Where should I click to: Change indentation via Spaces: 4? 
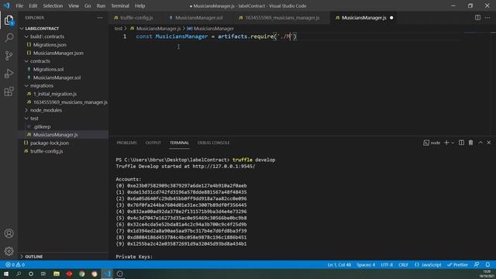pyautogui.click(x=366, y=264)
